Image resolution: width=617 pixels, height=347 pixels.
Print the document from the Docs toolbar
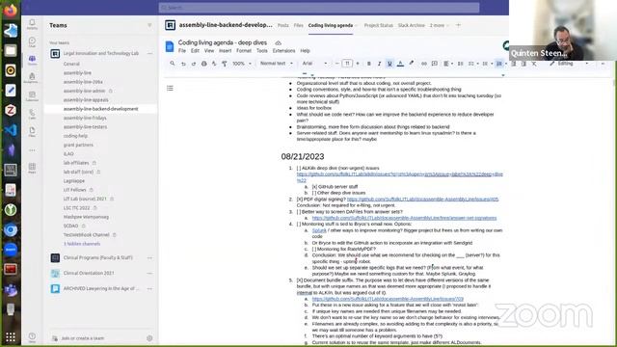[203, 64]
